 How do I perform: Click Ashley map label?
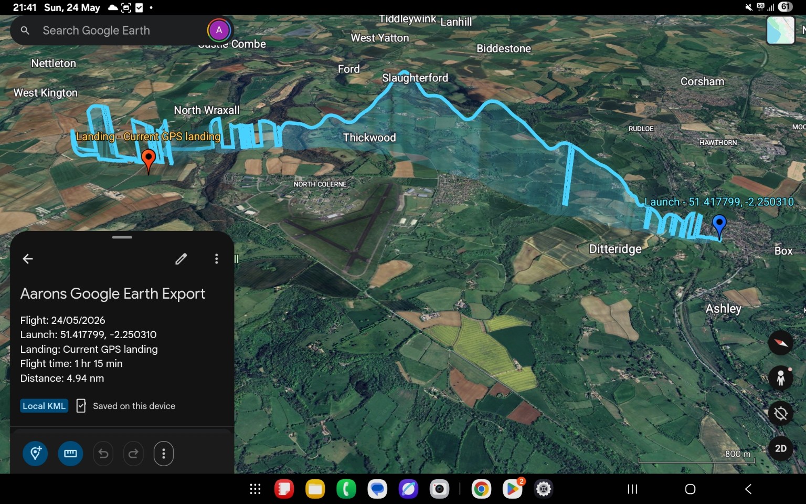point(723,309)
